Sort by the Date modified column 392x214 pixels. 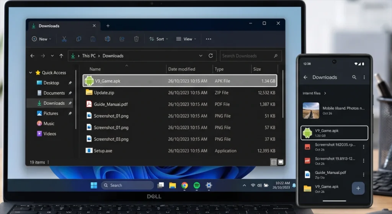click(181, 69)
